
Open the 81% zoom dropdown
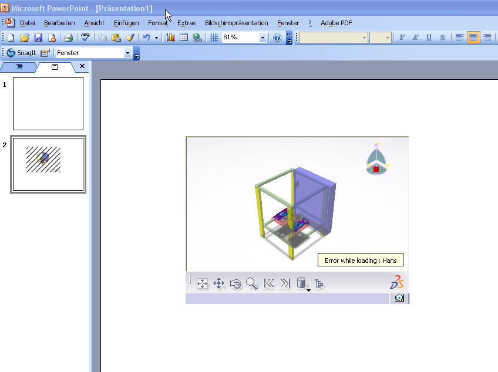[263, 38]
